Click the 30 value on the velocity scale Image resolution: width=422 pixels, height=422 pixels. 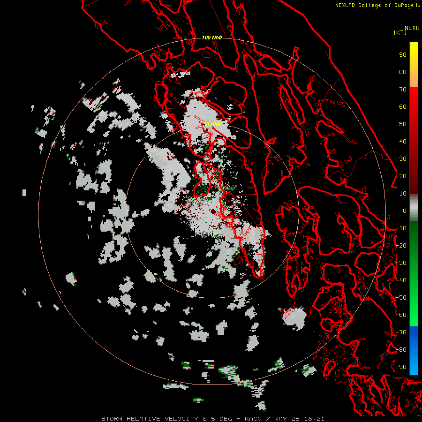403,159
